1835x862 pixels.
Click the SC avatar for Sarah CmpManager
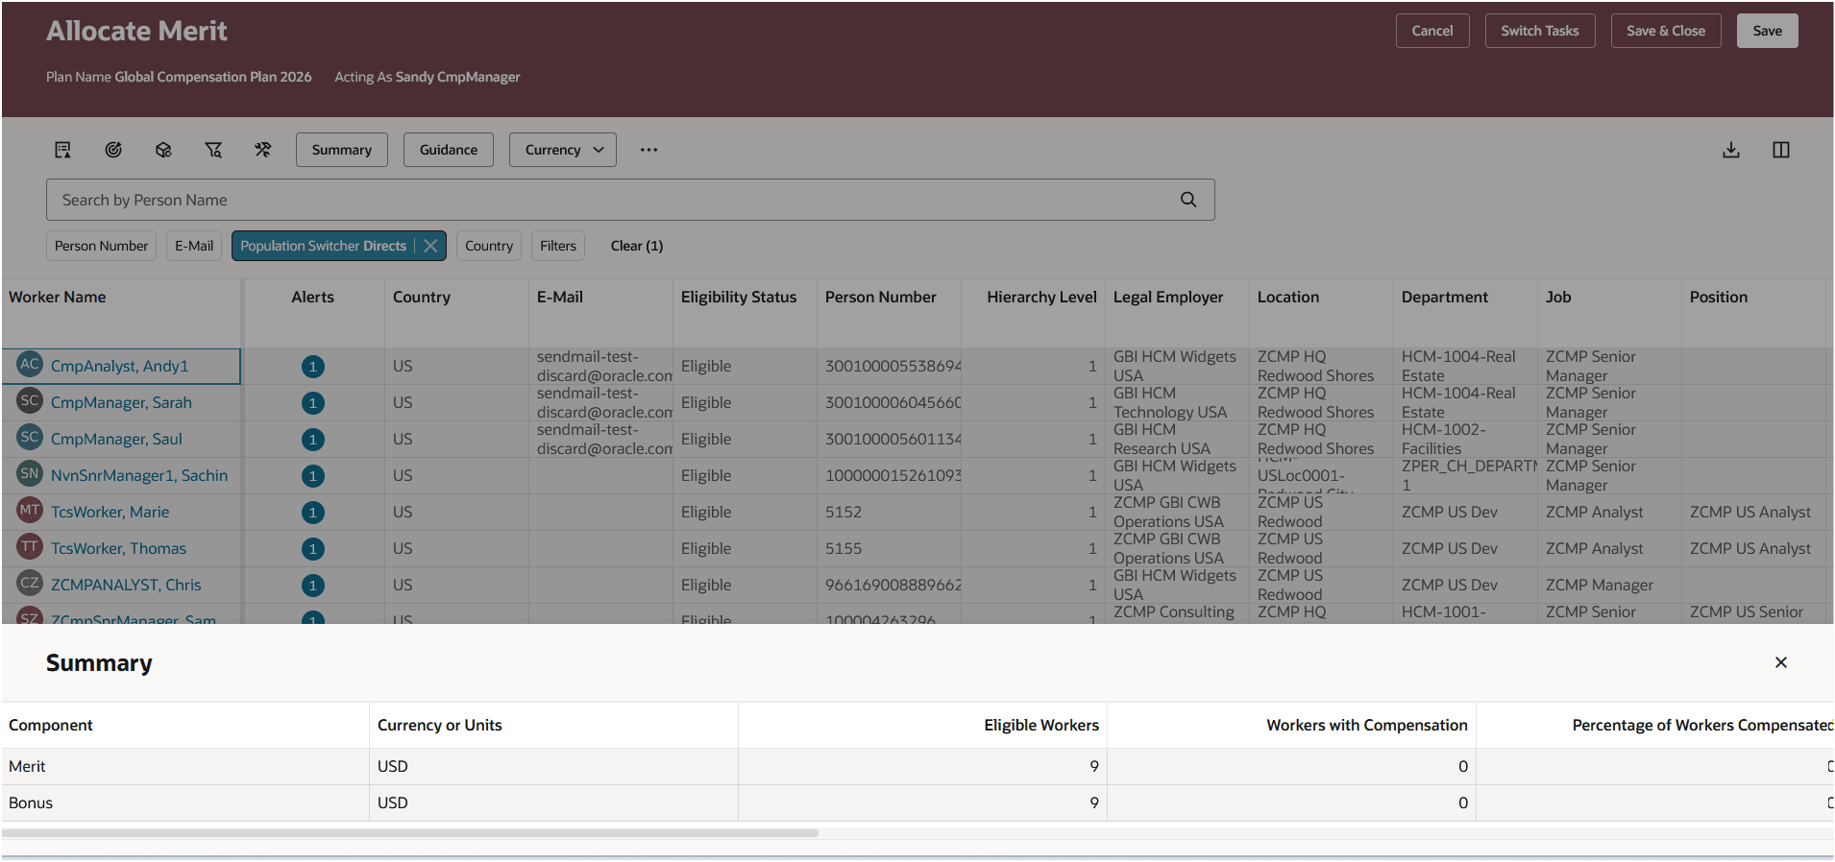(x=30, y=401)
